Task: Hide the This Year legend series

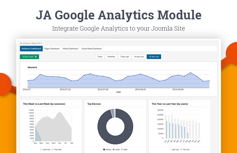Action: [185, 149]
